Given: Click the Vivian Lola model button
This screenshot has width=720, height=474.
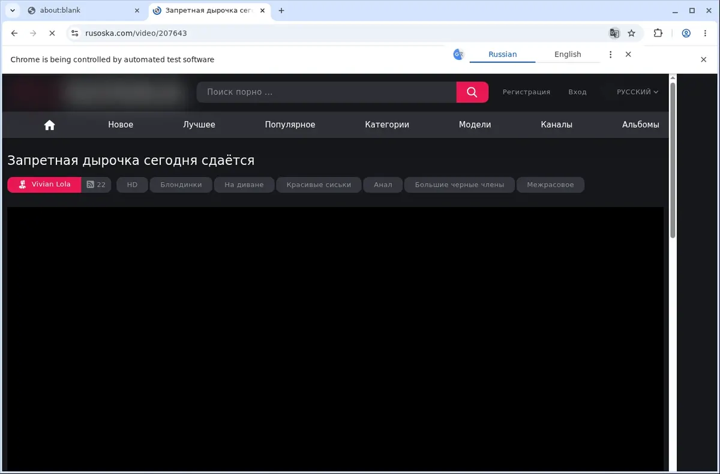Looking at the screenshot, I should (44, 185).
